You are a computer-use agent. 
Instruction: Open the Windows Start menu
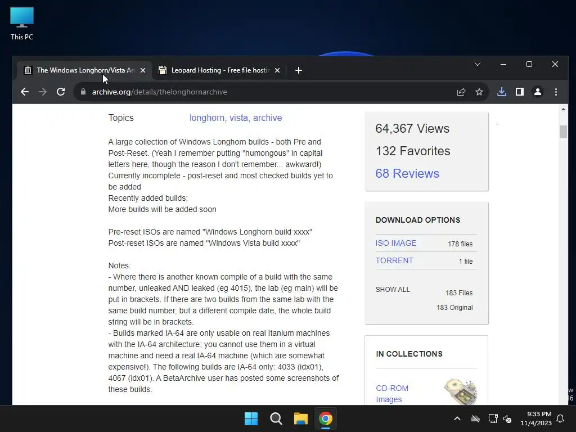(x=251, y=418)
